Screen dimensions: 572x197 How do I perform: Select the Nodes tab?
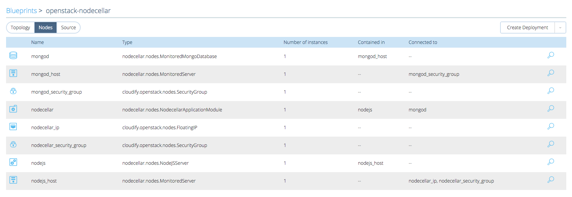coord(45,28)
